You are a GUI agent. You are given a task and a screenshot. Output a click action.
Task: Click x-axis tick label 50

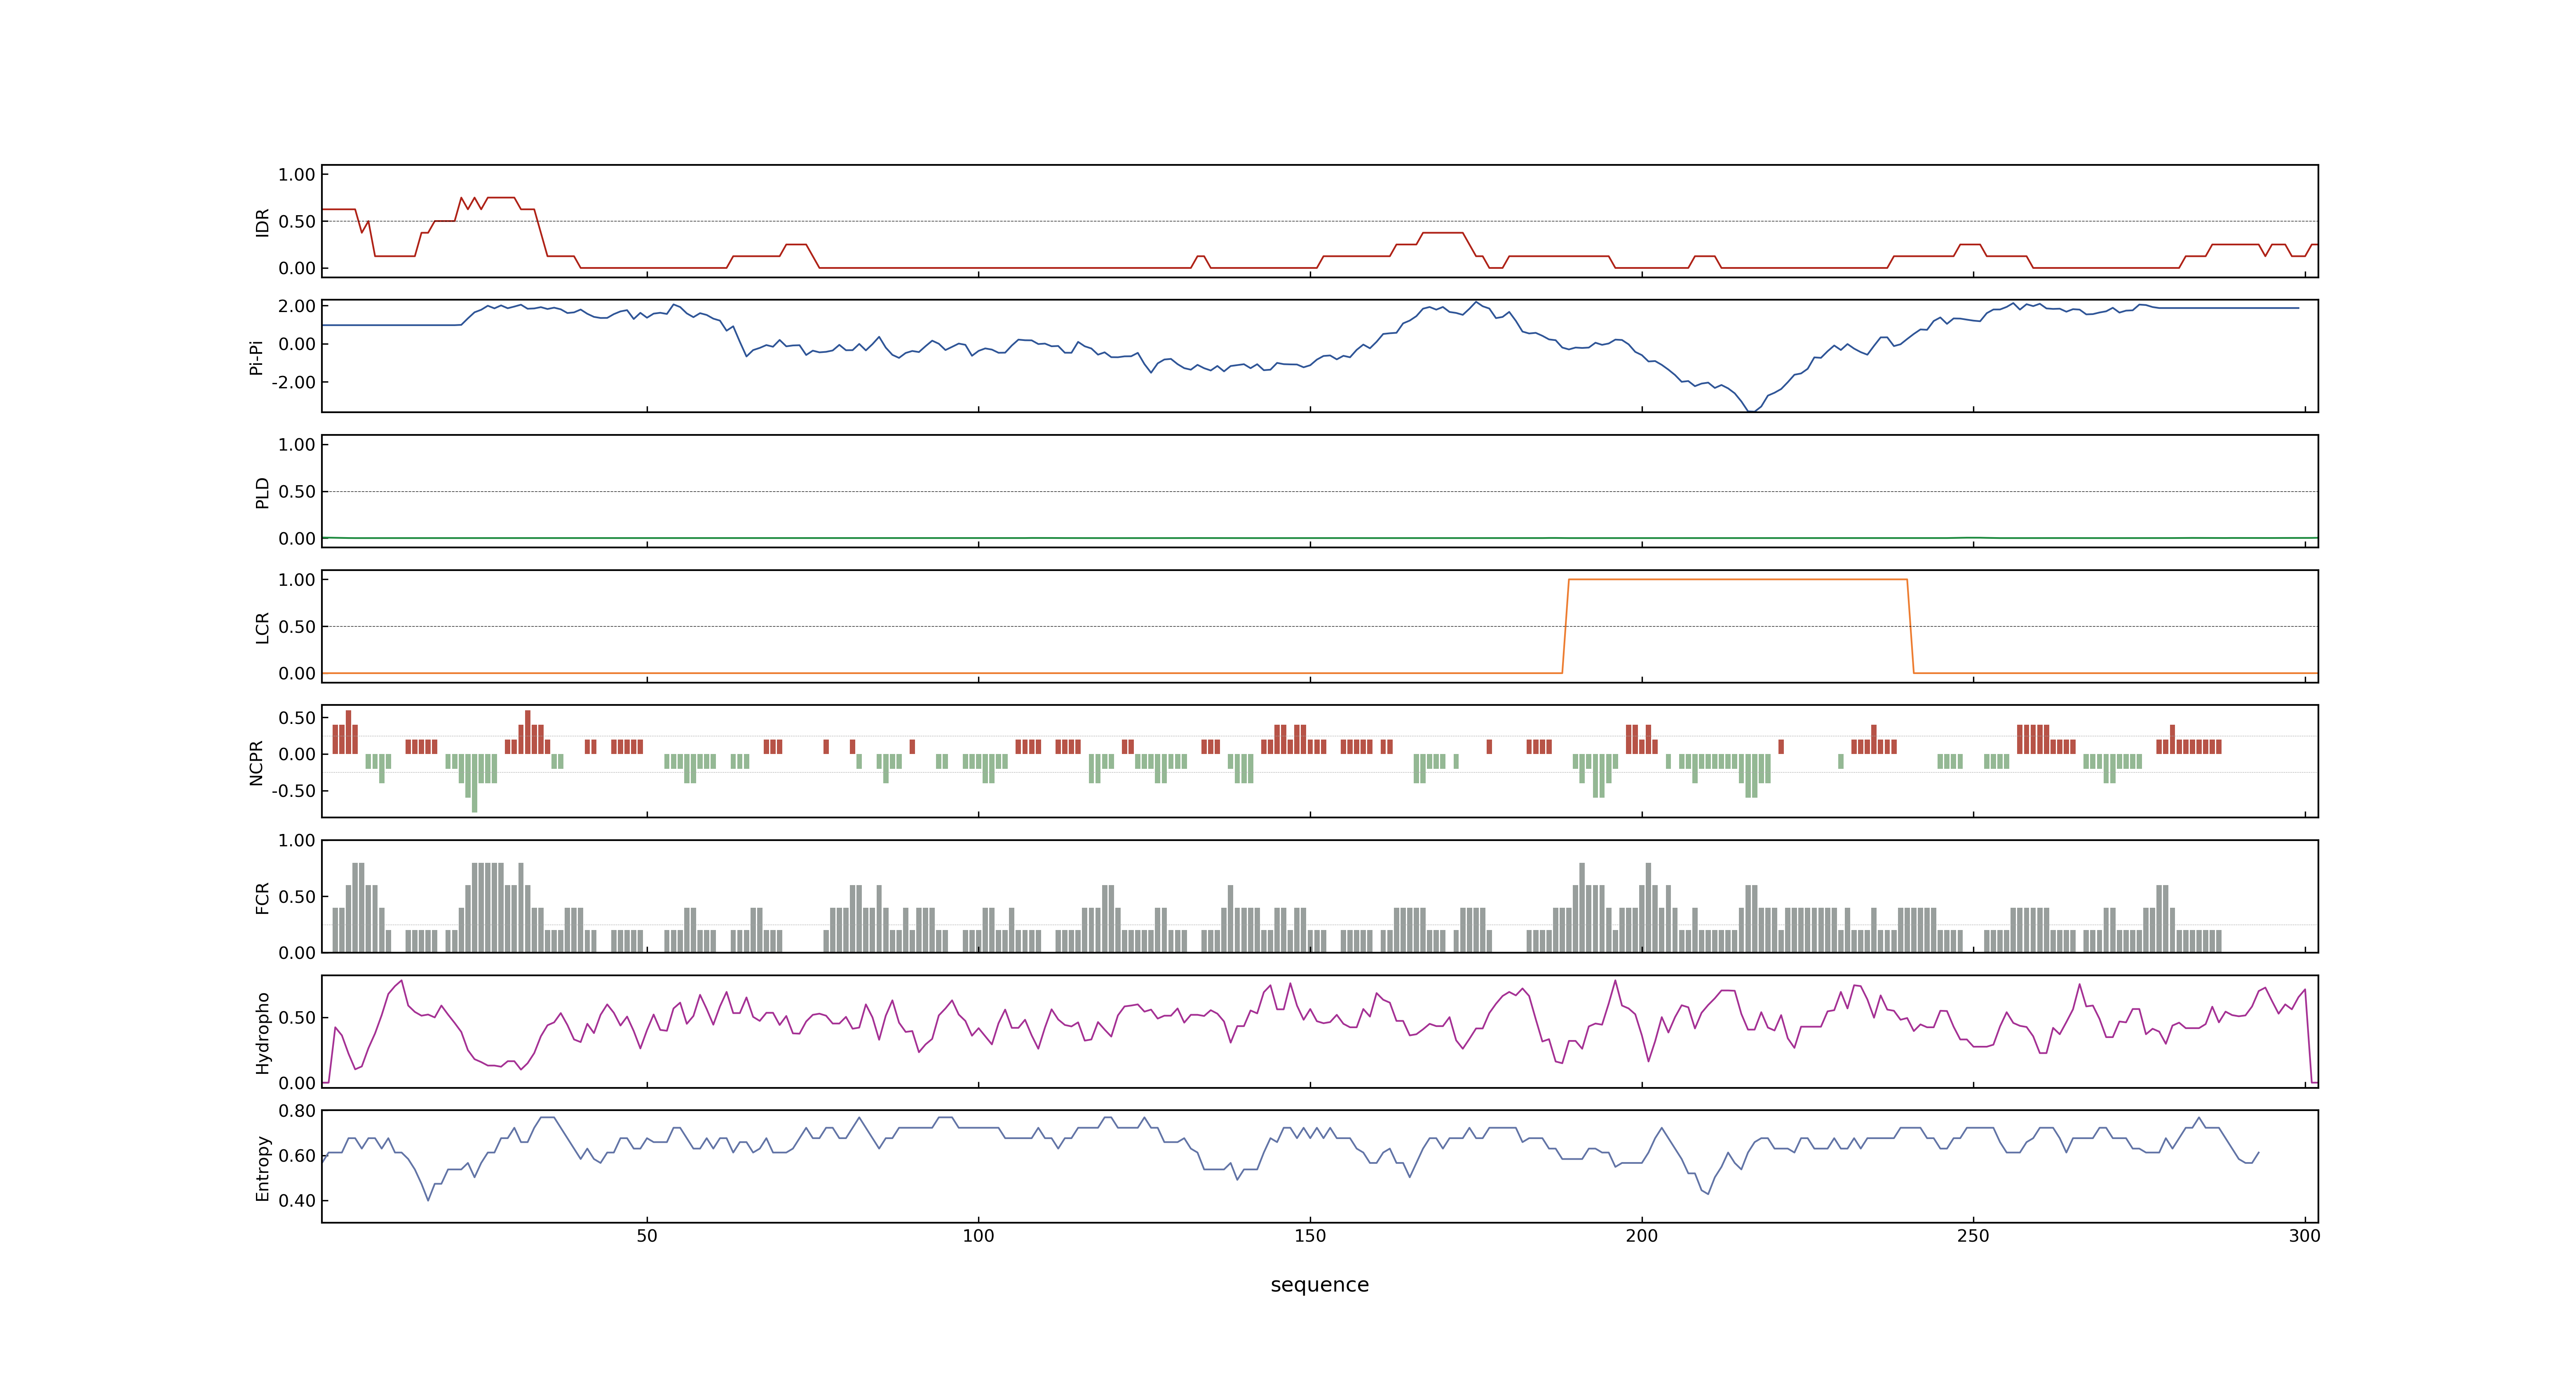pyautogui.click(x=647, y=1235)
